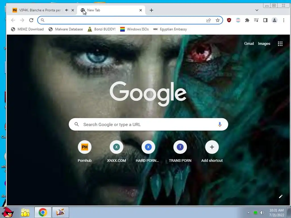291x218 pixels.
Task: Open the Angry Birds start button
Action: point(8,212)
